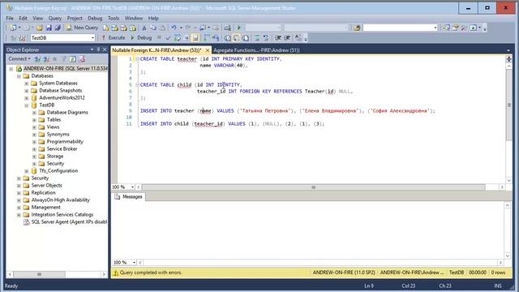Click the editor horizontal scrollbar thumb
Screen dimensions: 519x292
pos(314,187)
